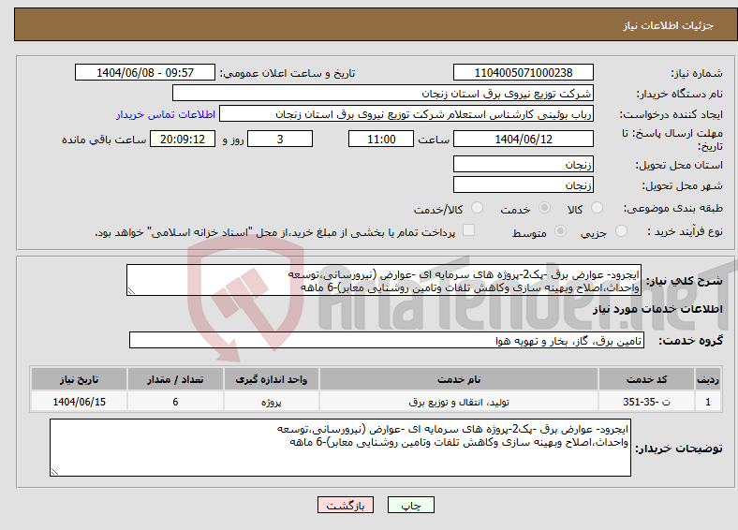The image size is (738, 530).
Task: Click the شهر محل تحویل field زنجان
Action: (x=523, y=185)
